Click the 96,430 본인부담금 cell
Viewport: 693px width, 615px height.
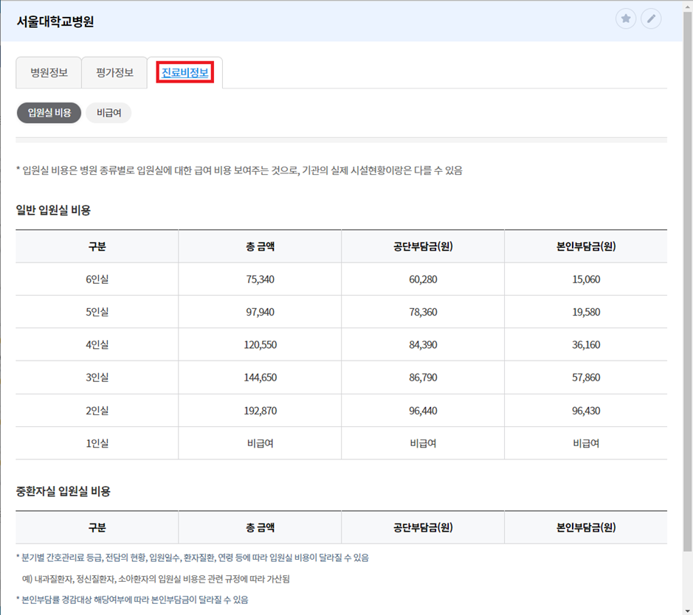[x=586, y=411]
